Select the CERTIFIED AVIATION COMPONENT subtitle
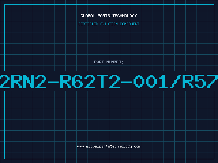 pyautogui.click(x=109, y=24)
